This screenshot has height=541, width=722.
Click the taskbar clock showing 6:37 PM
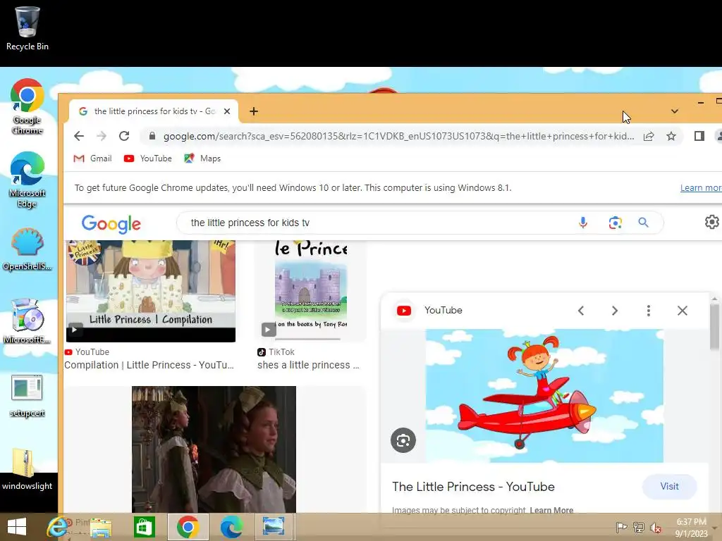[691, 528]
